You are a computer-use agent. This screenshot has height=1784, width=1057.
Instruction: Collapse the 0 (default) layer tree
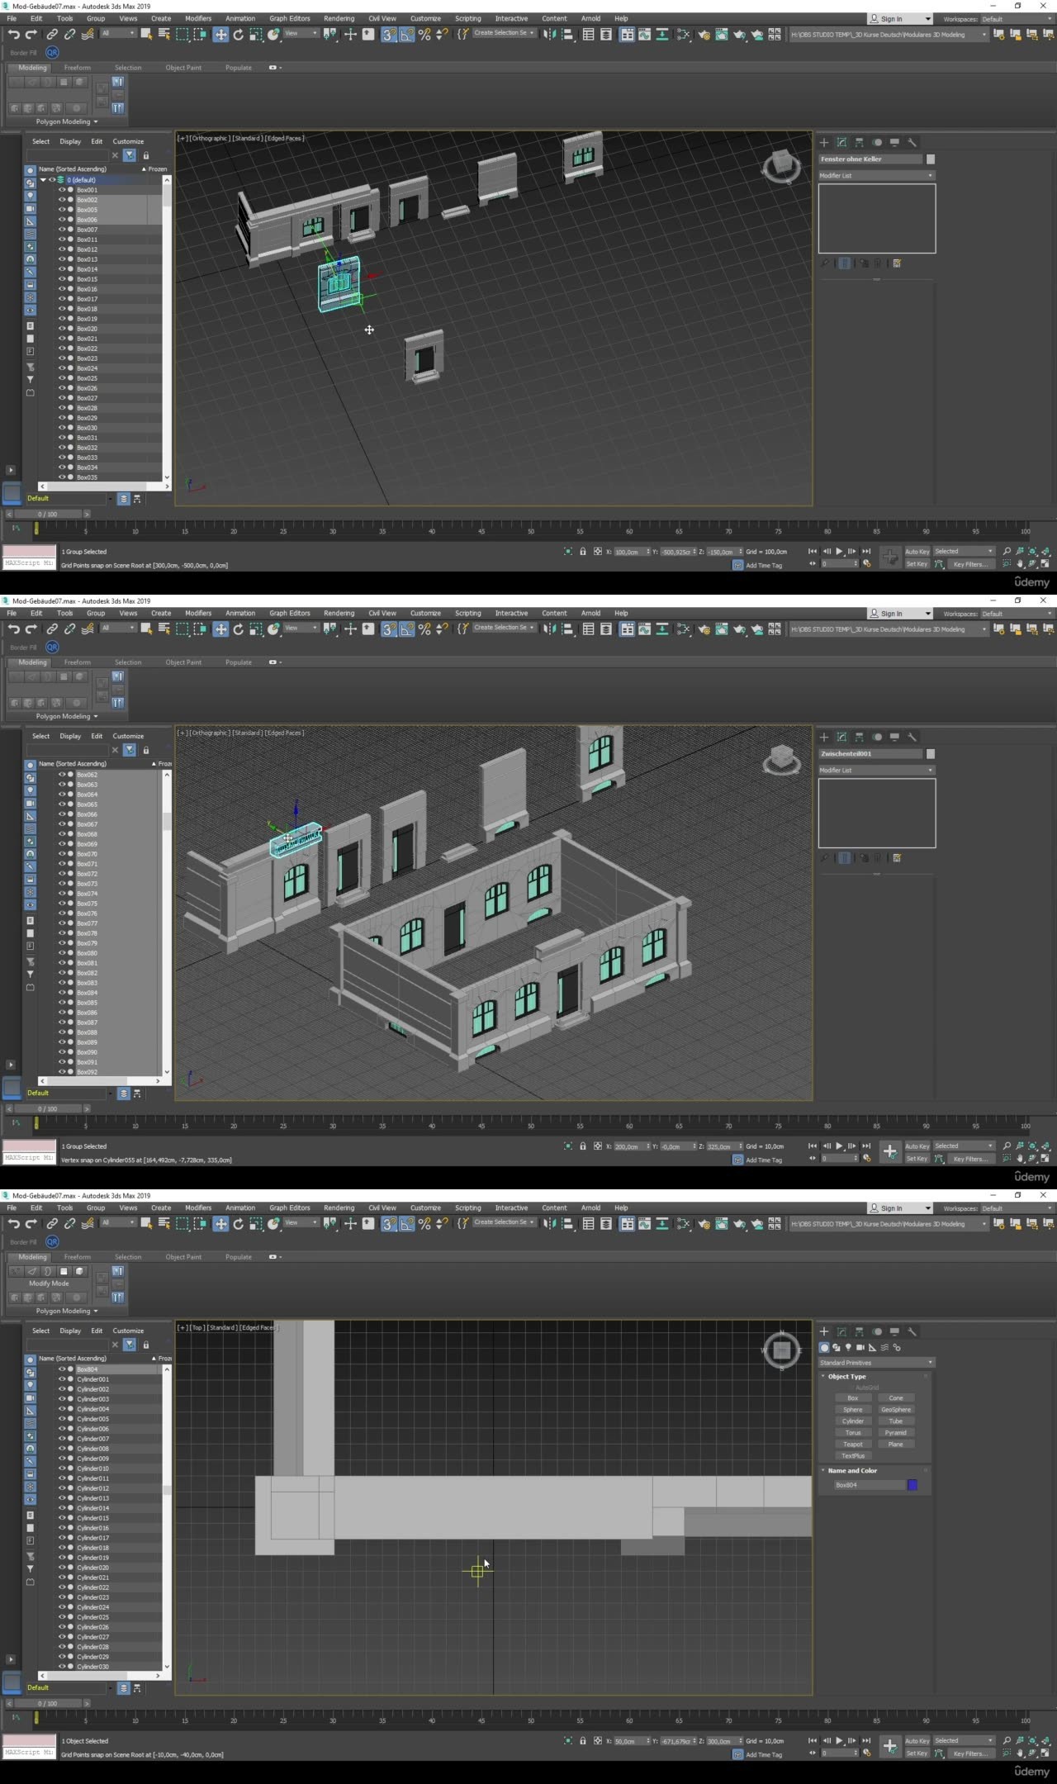[43, 180]
